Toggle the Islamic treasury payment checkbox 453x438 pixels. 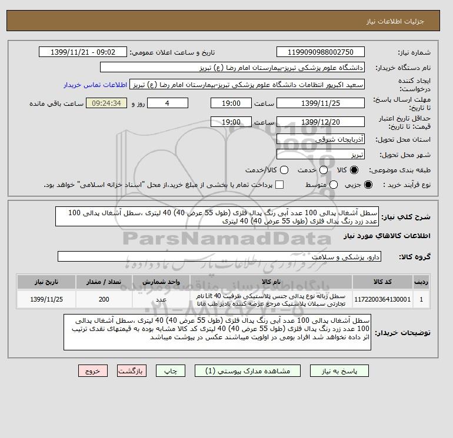pyautogui.click(x=279, y=185)
